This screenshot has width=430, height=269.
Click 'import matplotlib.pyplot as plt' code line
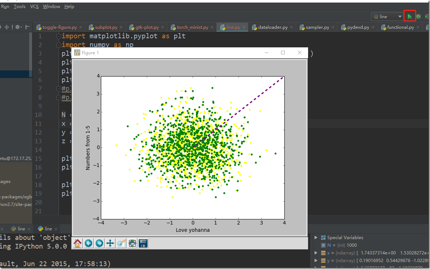[124, 36]
